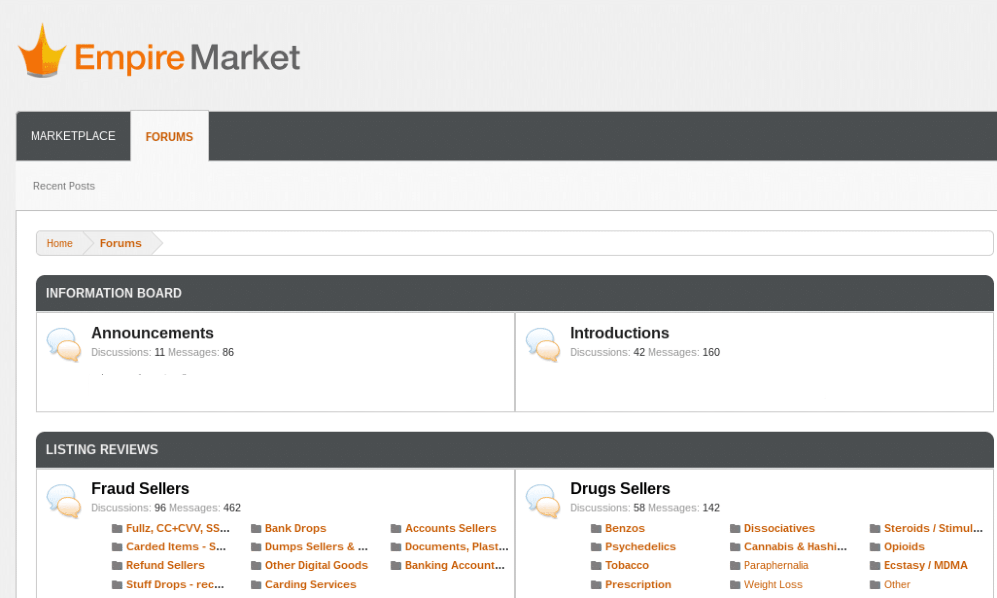Click the Listing Reviews category header
The image size is (997, 598).
click(102, 449)
